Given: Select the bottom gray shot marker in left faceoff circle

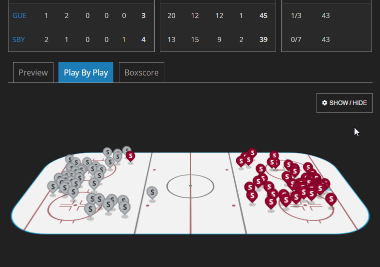Looking at the screenshot, I should coord(90,209).
